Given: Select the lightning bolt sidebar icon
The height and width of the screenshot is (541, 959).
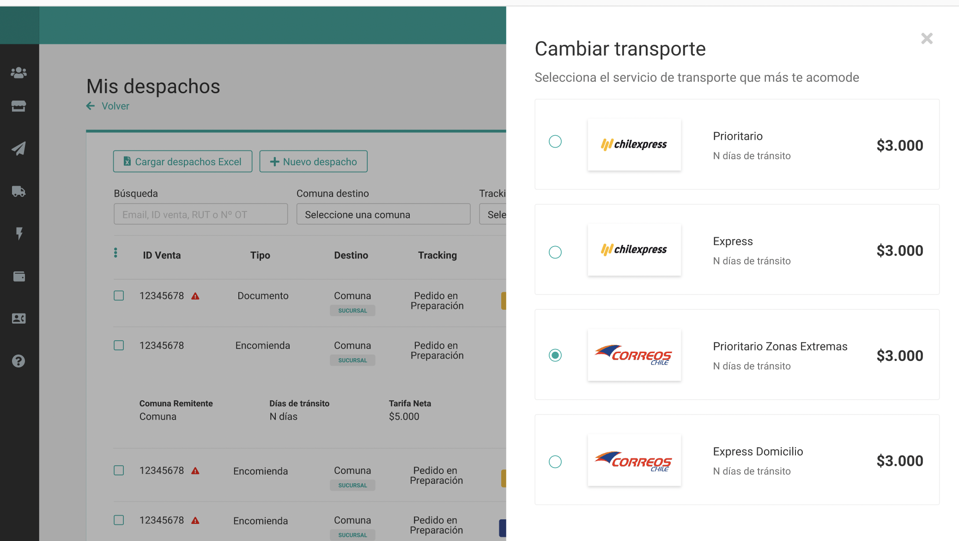Looking at the screenshot, I should point(19,234).
